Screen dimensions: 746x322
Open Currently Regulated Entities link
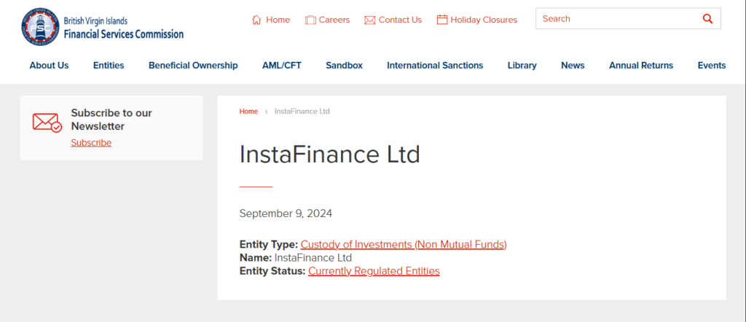point(374,271)
